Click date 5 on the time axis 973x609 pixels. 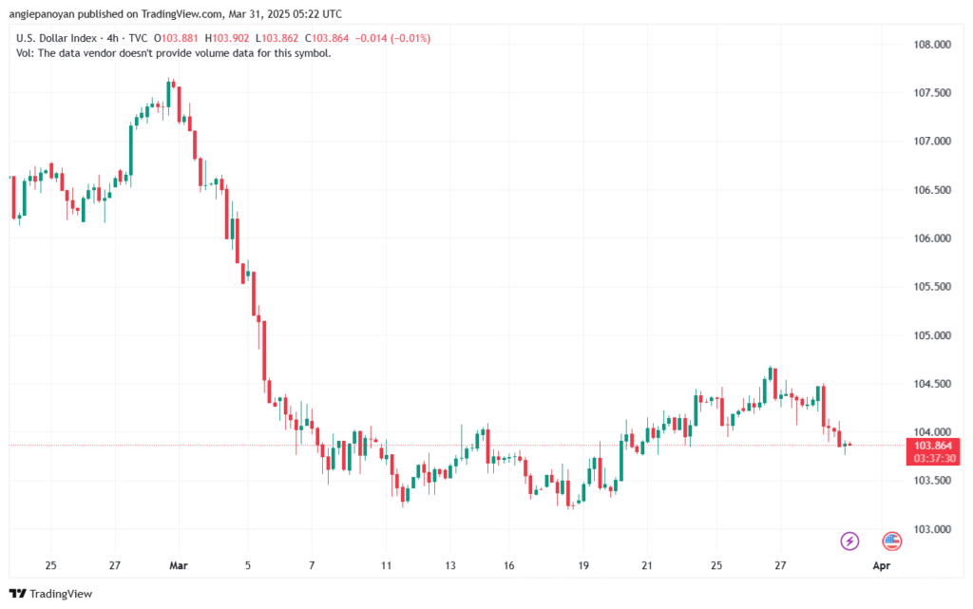click(248, 565)
